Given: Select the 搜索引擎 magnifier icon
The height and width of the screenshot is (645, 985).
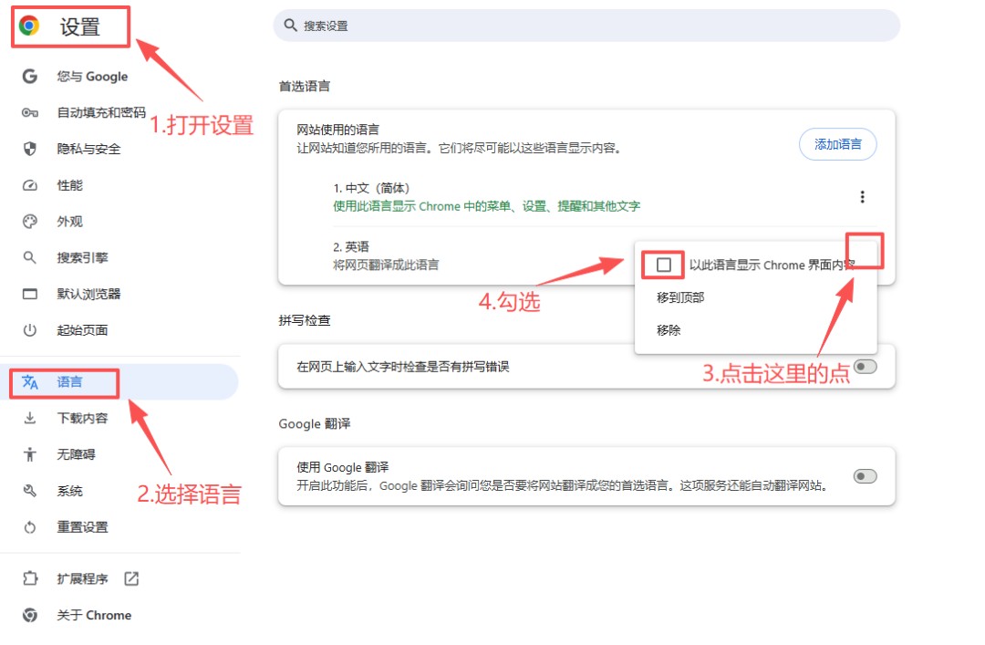Looking at the screenshot, I should pos(27,257).
